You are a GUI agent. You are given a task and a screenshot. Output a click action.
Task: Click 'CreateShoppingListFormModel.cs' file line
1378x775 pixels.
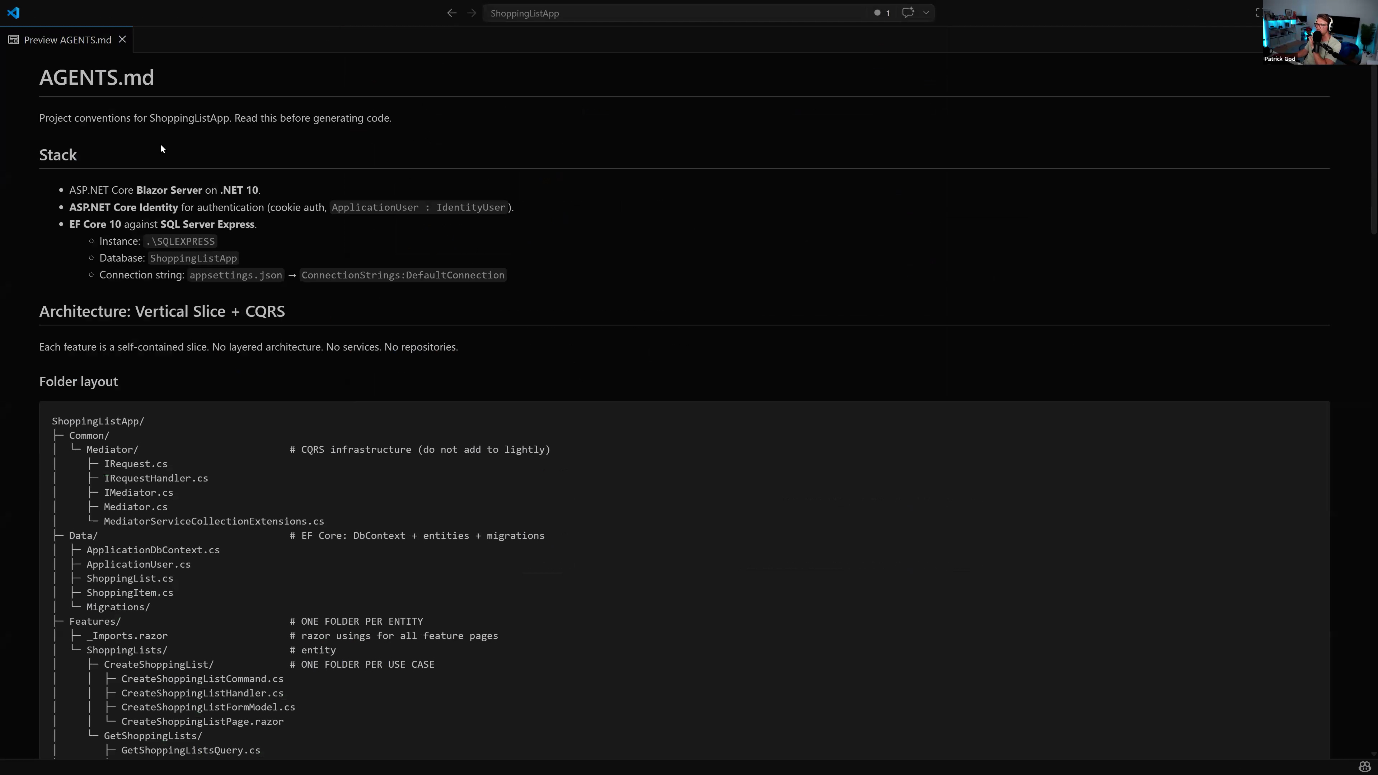[x=208, y=707]
